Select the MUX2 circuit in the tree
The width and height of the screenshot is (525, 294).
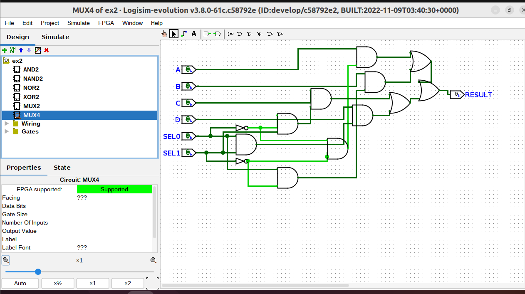[x=32, y=106]
